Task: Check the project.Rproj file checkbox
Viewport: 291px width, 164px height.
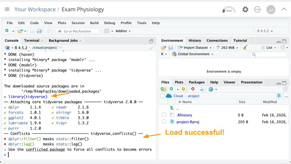Action: pos(164,122)
